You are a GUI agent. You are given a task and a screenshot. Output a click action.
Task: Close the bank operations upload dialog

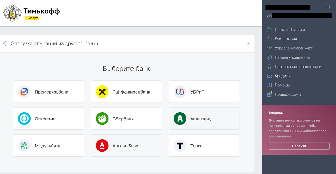coord(248,44)
